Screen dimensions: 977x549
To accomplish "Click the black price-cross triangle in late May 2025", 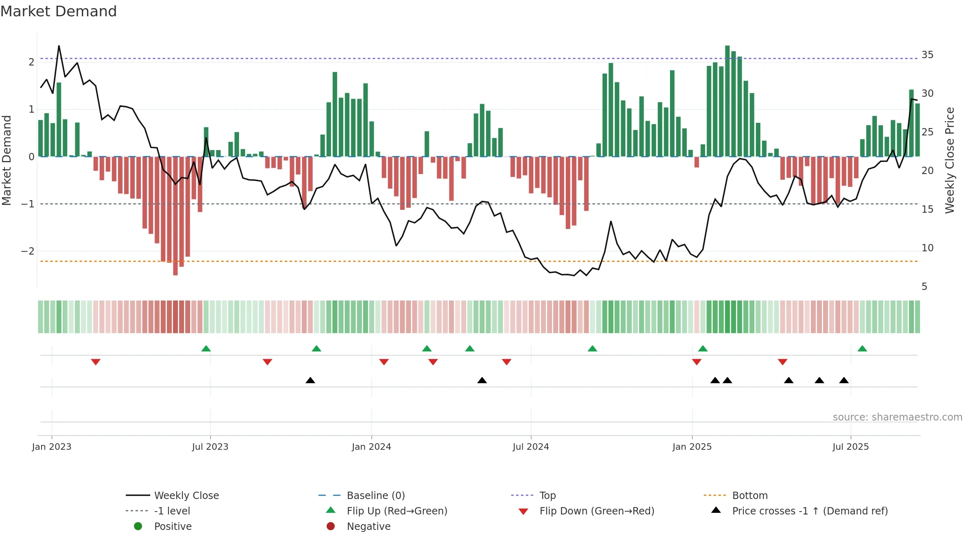I will click(819, 380).
